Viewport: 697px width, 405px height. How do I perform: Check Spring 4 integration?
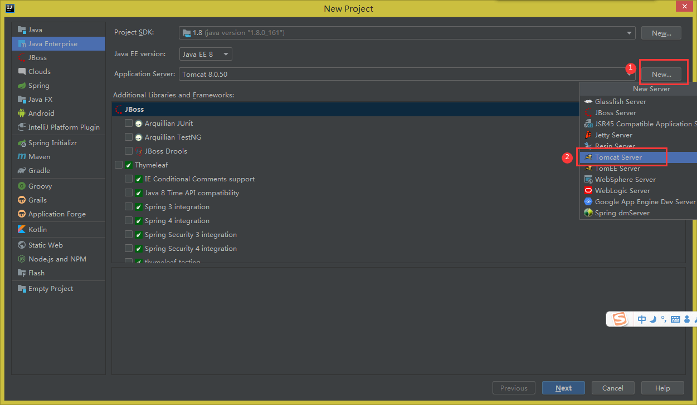click(x=129, y=221)
